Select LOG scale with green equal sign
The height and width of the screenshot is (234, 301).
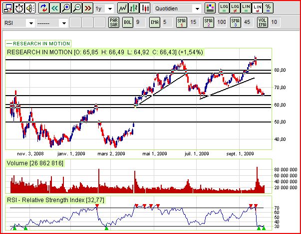(224, 8)
